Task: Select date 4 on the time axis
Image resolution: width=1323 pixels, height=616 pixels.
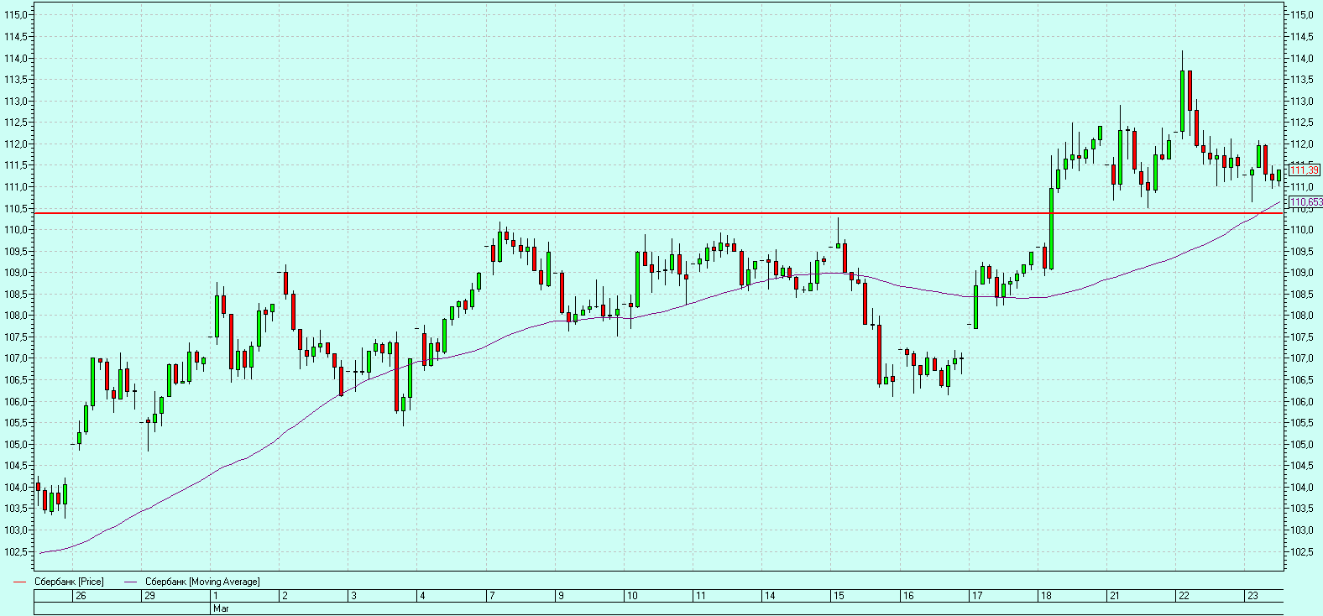Action: [422, 596]
